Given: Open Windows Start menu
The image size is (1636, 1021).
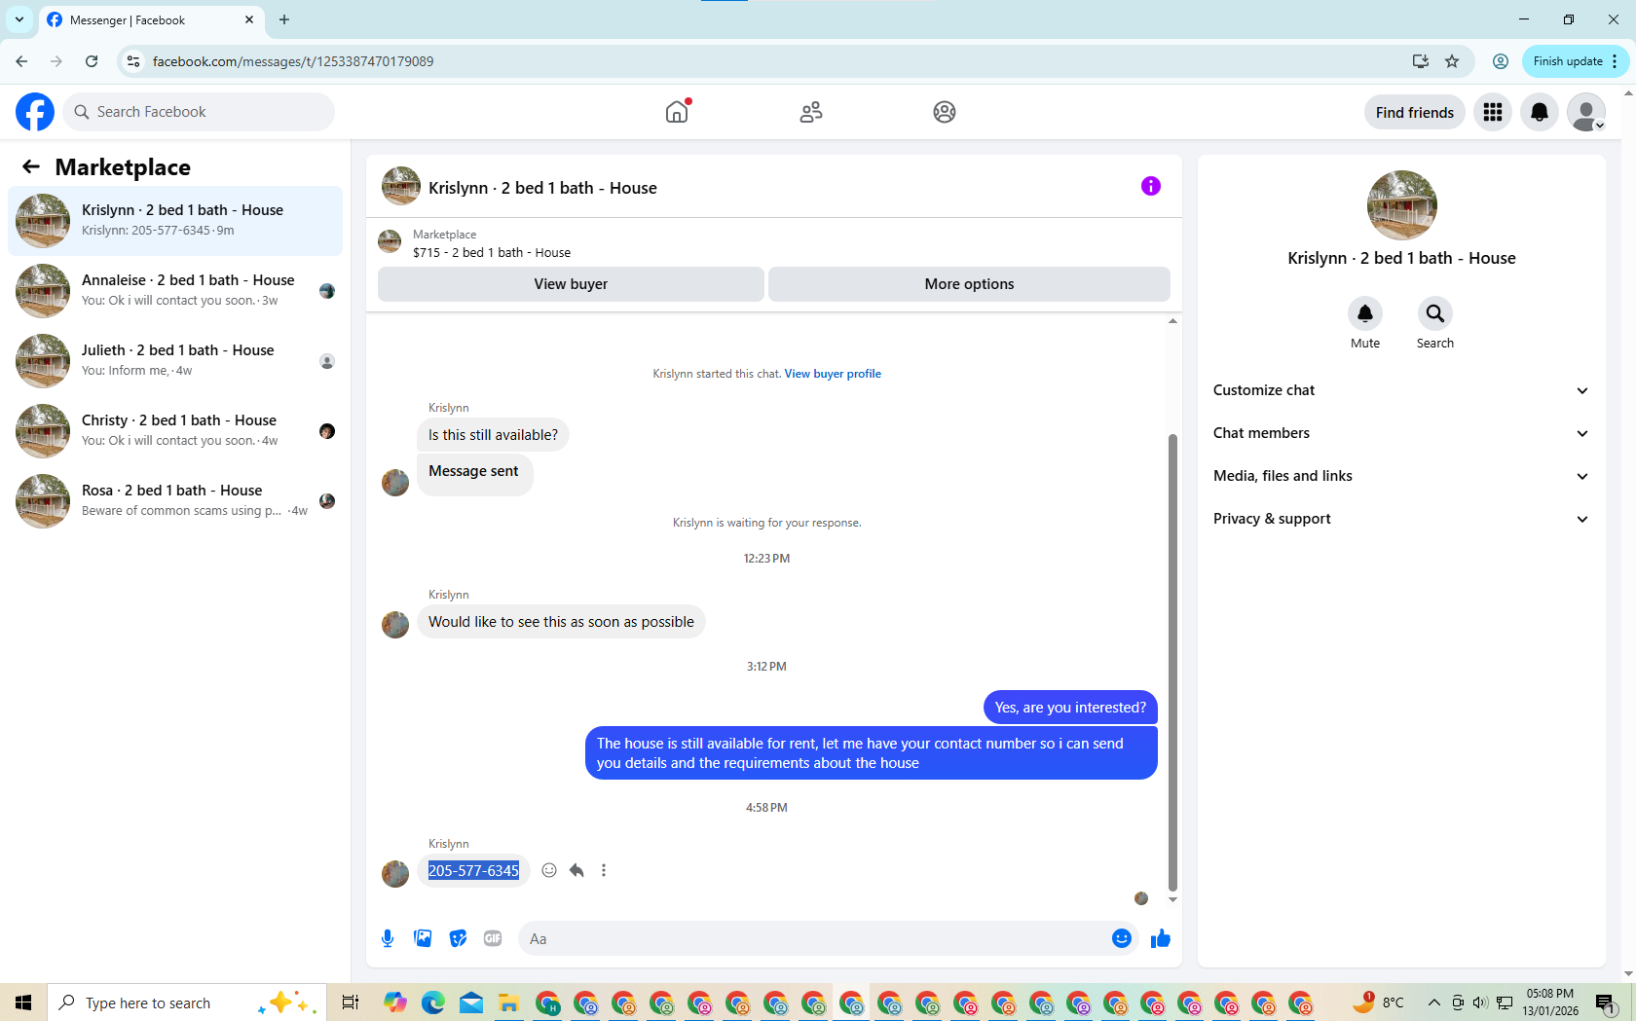Looking at the screenshot, I should pos(23,1003).
